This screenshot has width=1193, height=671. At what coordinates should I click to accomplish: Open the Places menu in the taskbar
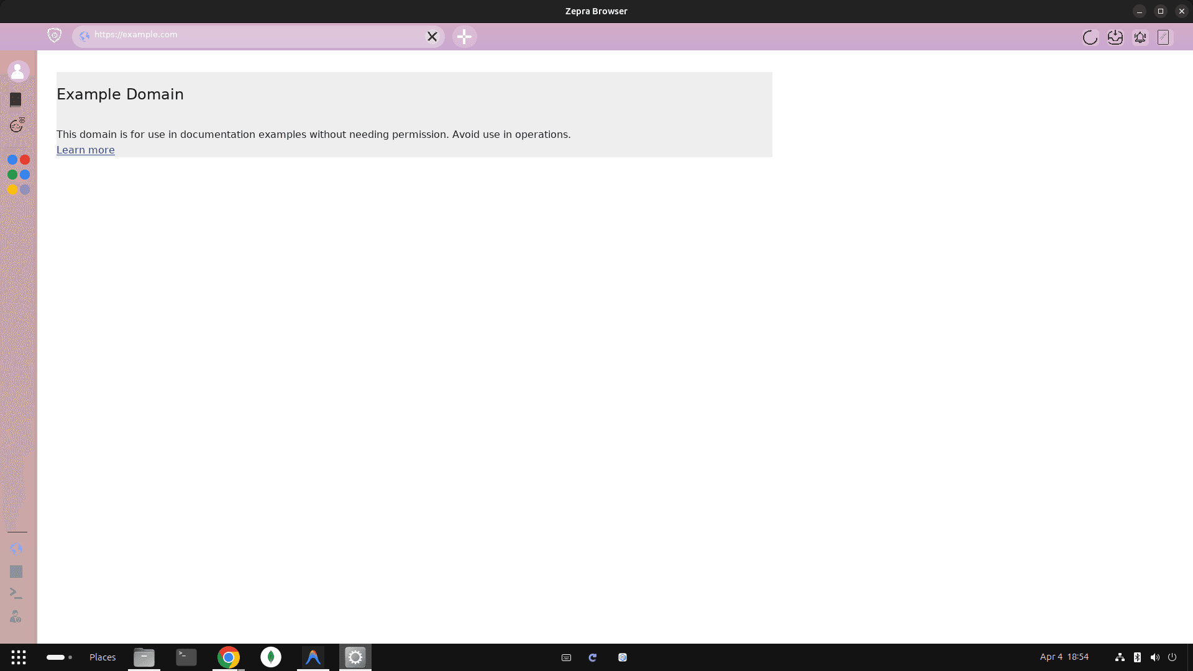[102, 657]
